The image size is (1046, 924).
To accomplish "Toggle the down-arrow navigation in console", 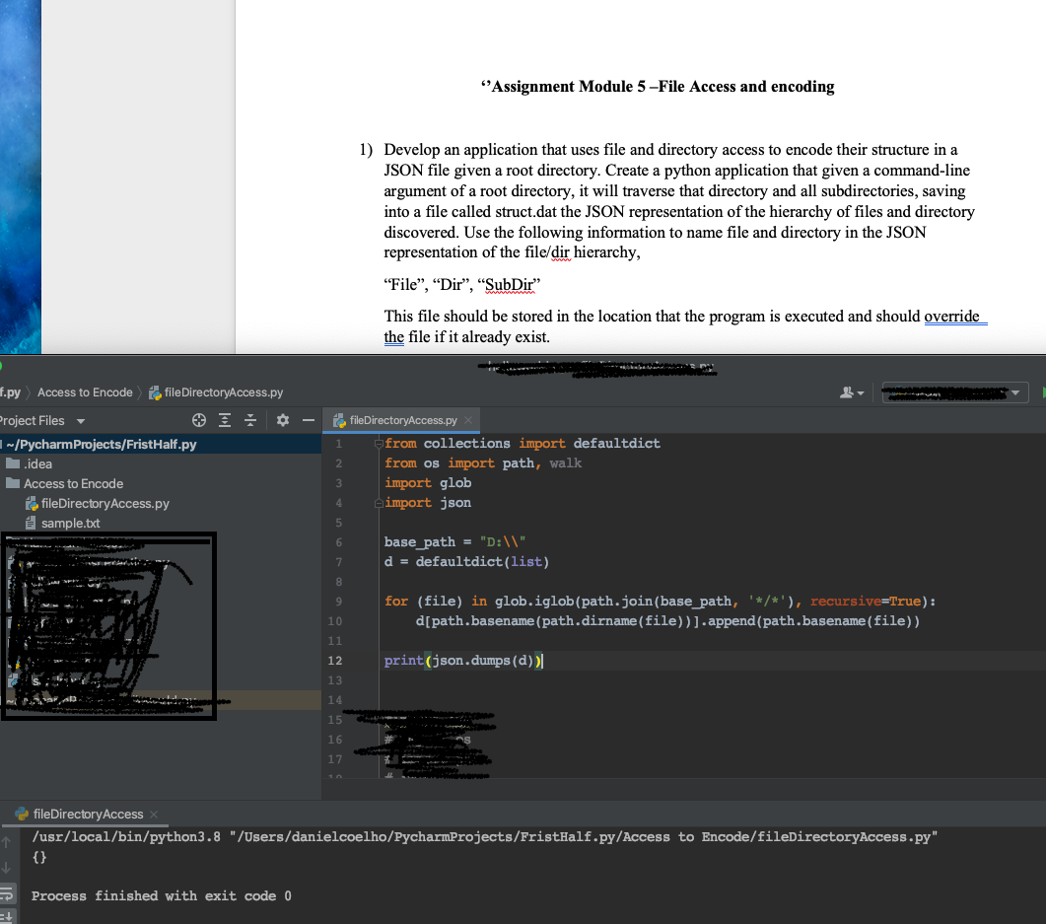I will tap(6, 869).
